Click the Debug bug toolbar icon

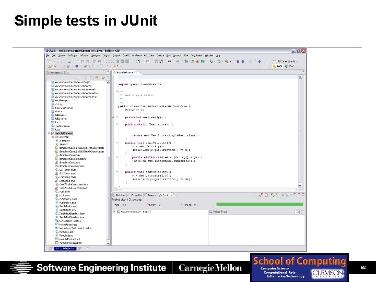pos(211,62)
